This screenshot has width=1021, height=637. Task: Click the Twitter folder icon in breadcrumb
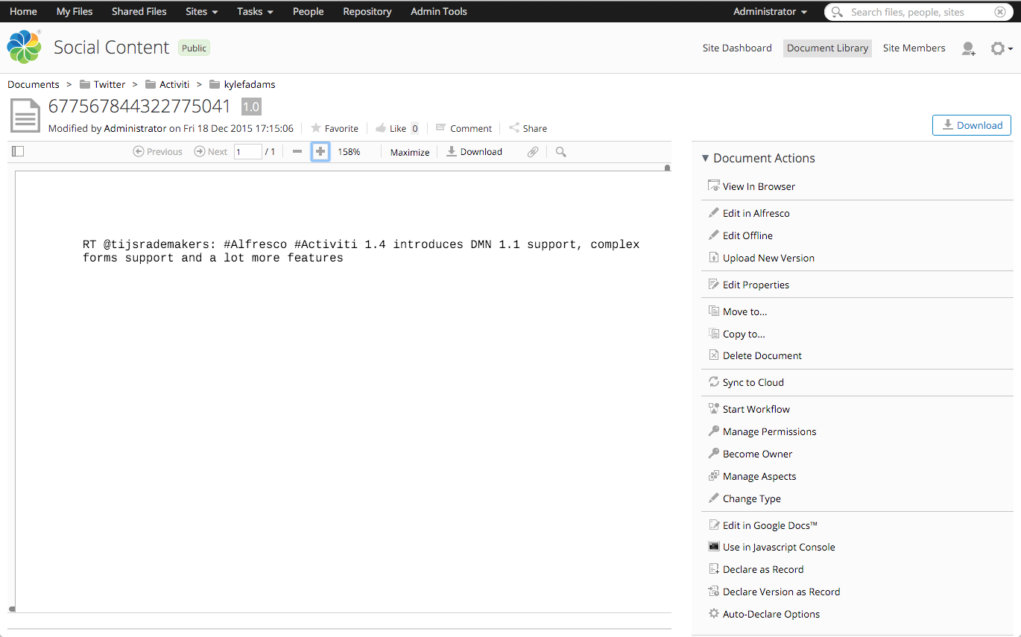tap(85, 84)
